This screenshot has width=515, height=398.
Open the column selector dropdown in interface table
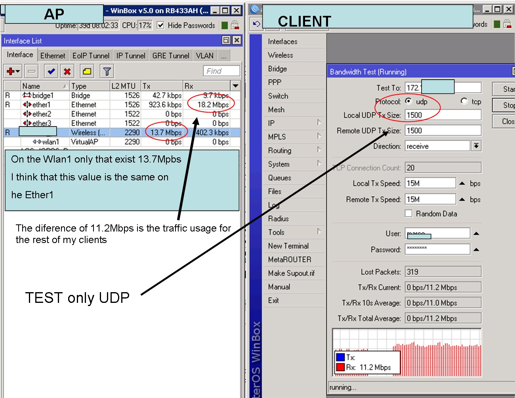235,86
